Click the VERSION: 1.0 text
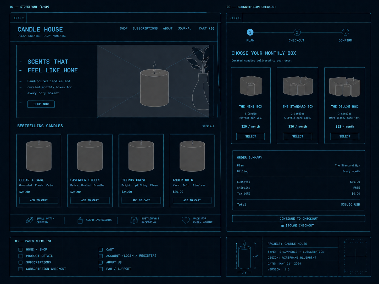The image size is (379, 284). pos(278,269)
